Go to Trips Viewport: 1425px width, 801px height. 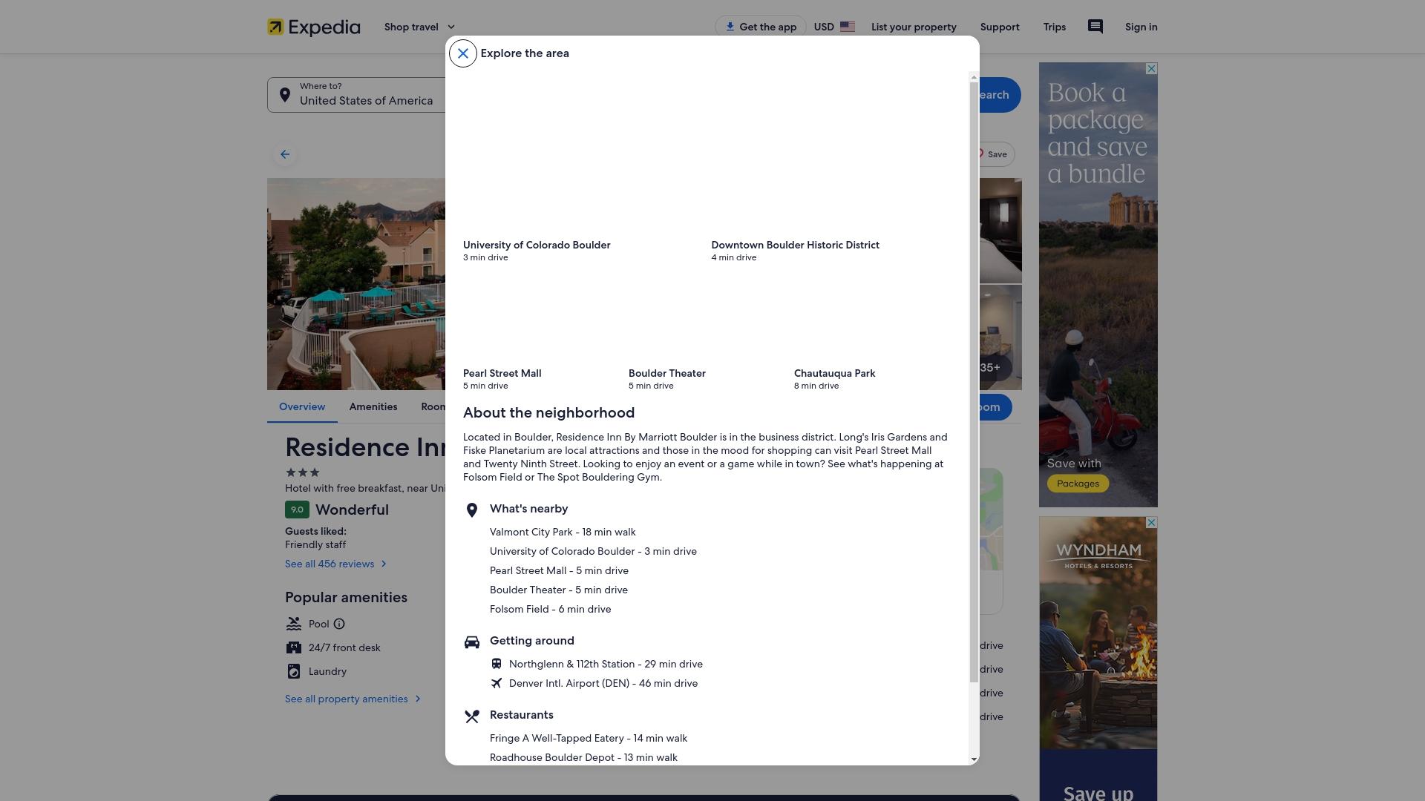[x=1055, y=27]
